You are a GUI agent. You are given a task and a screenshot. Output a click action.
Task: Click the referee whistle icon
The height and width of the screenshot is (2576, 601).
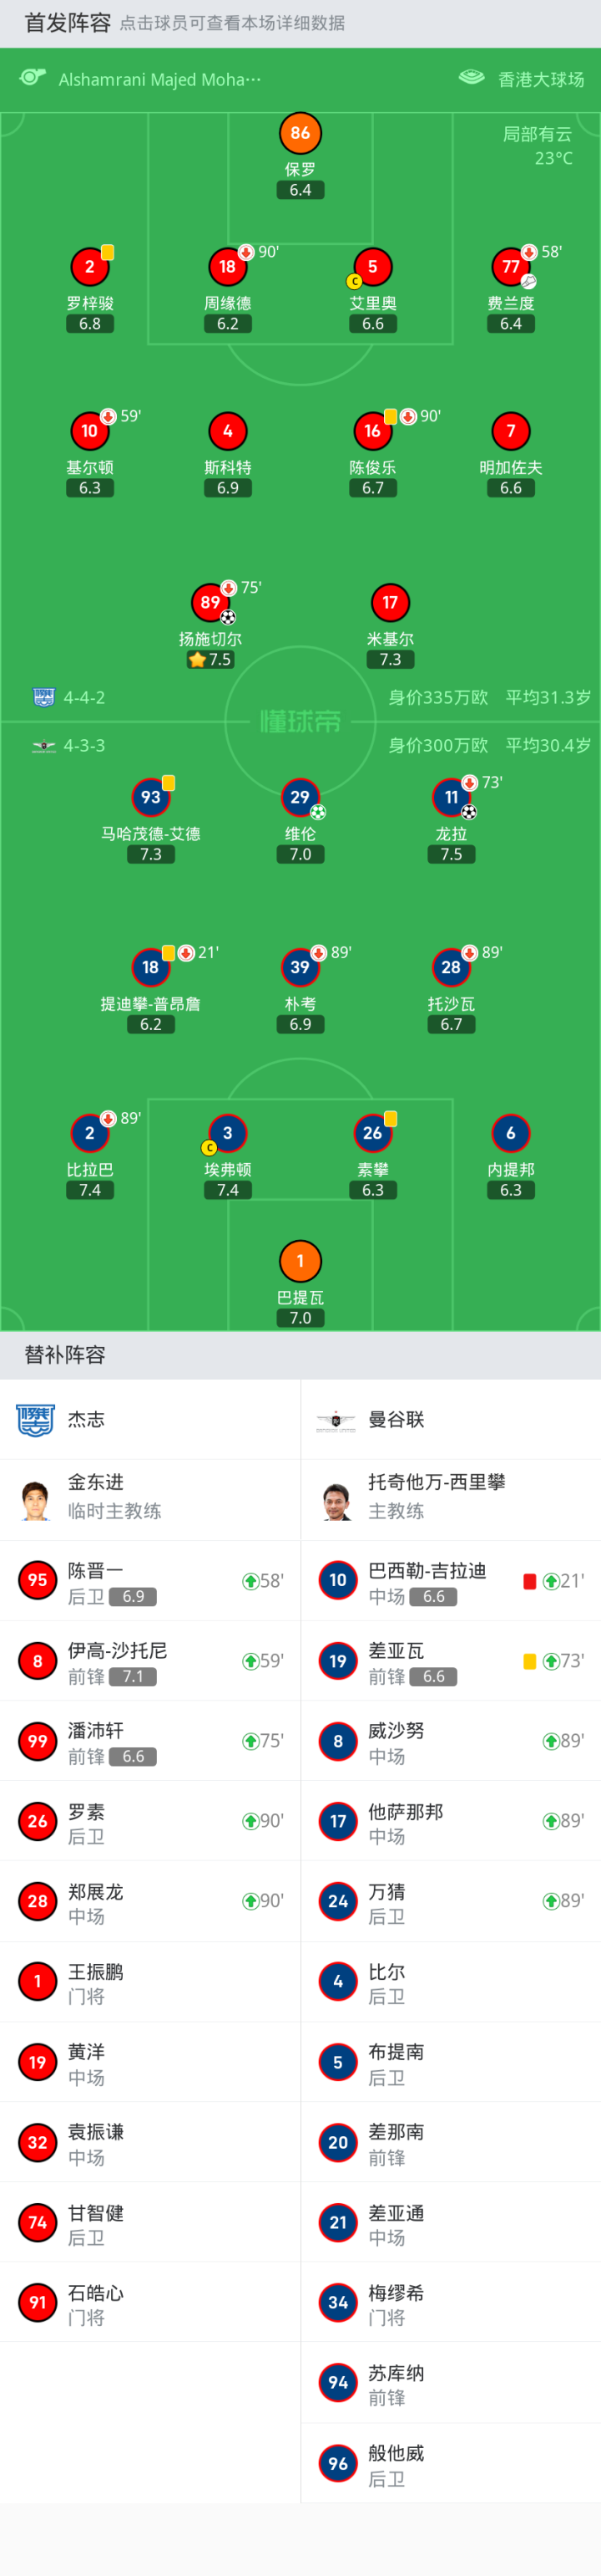[33, 78]
